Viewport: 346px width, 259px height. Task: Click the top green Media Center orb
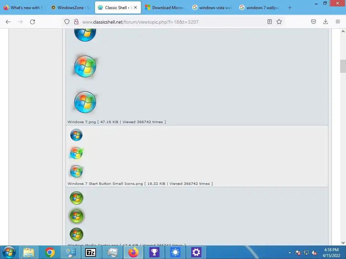coord(76,198)
